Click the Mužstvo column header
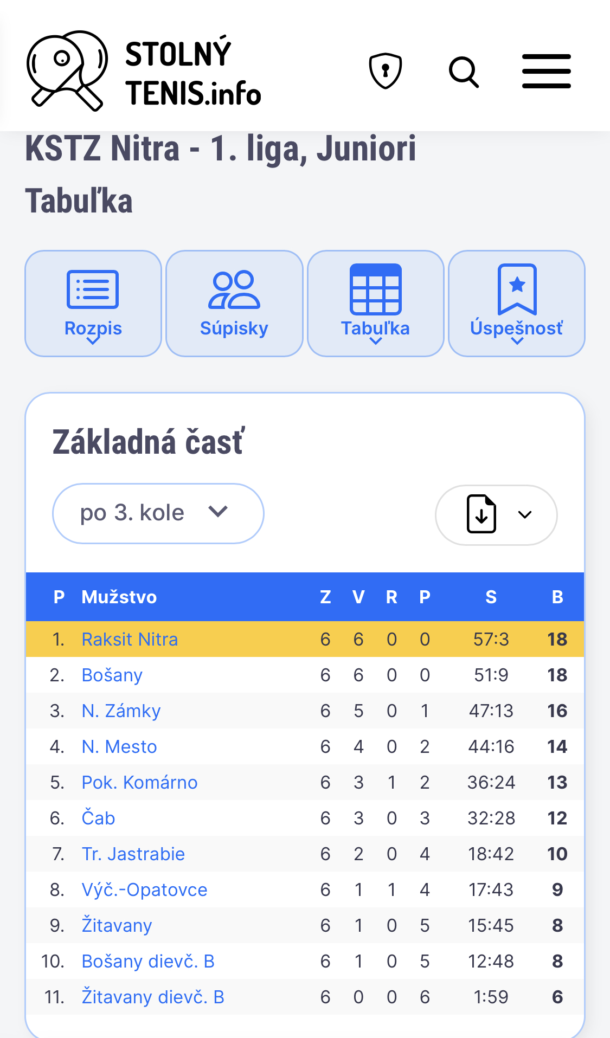 (x=119, y=597)
